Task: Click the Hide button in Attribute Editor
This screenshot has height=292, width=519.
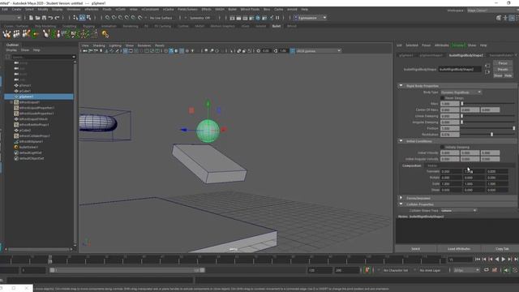Action: [x=508, y=75]
